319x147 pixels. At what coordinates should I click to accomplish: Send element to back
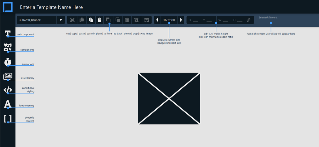118,20
